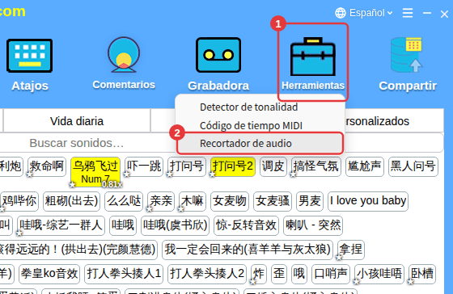Screen dimensions: 453x294
Task: Open the Comentarios feedback icon
Action: 124,55
